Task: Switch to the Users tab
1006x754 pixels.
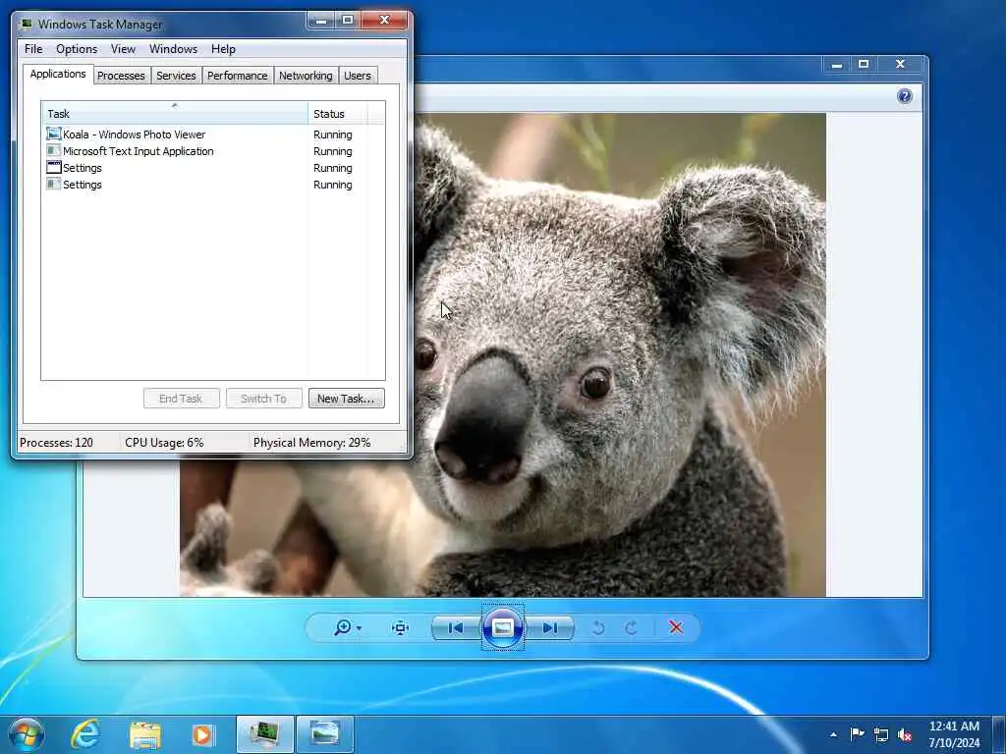Action: (x=358, y=76)
